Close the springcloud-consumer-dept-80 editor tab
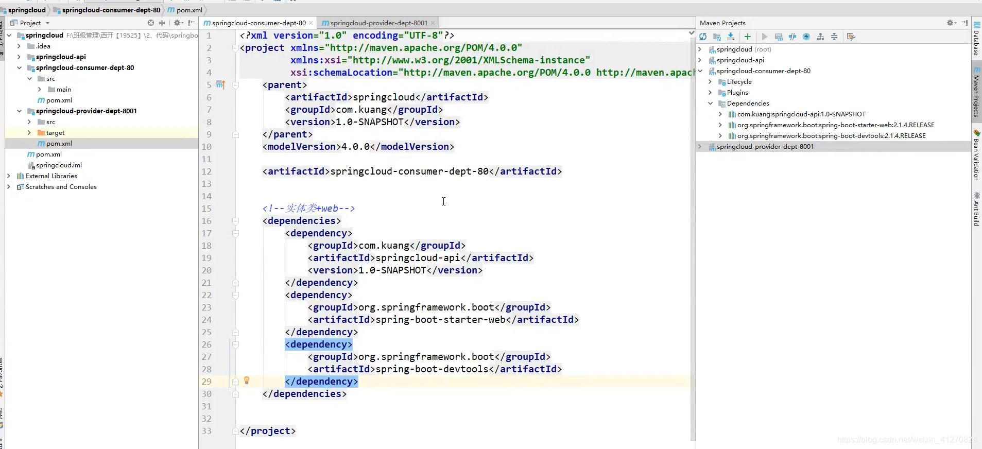The height and width of the screenshot is (449, 982). [311, 23]
